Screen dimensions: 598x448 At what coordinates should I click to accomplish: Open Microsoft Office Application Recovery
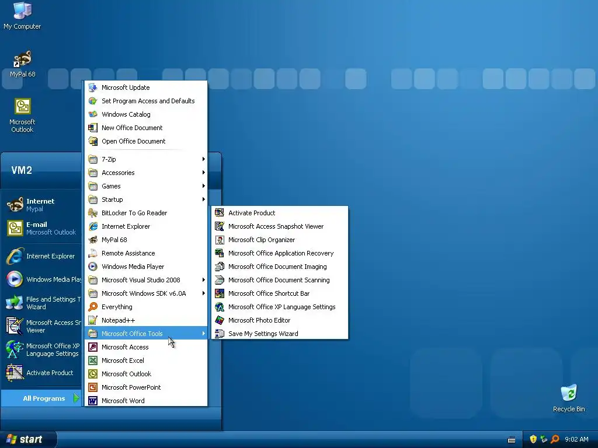[x=280, y=253]
